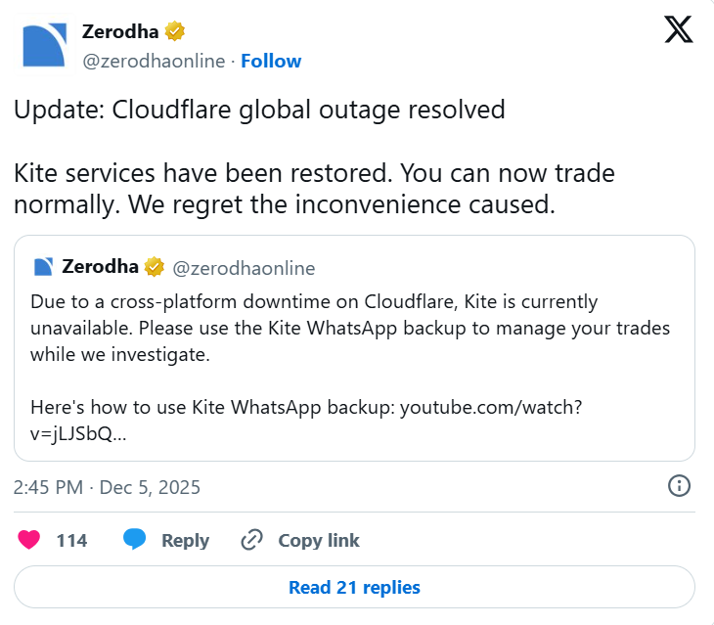This screenshot has height=625, width=714.
Task: Open the X logo in the corner
Action: (678, 31)
